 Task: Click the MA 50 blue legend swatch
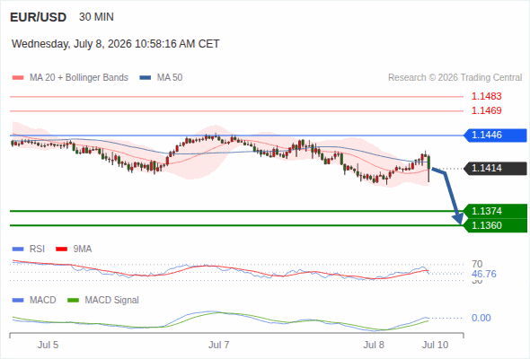[x=146, y=78]
